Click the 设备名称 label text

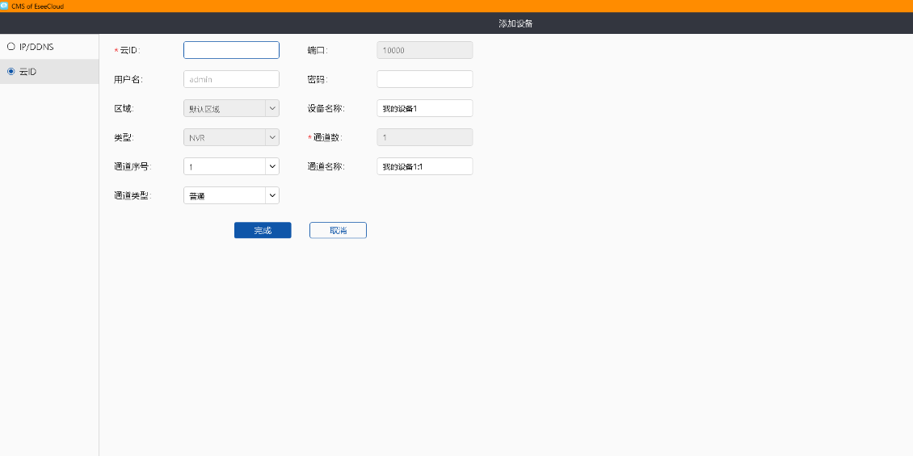point(326,109)
